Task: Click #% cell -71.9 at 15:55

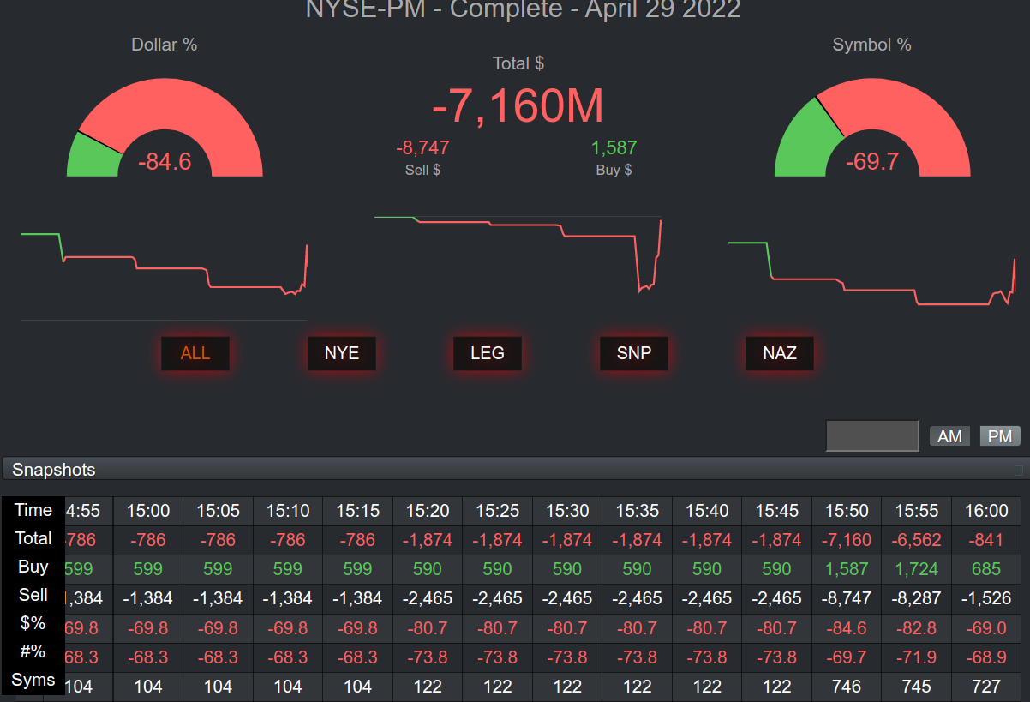Action: point(917,657)
